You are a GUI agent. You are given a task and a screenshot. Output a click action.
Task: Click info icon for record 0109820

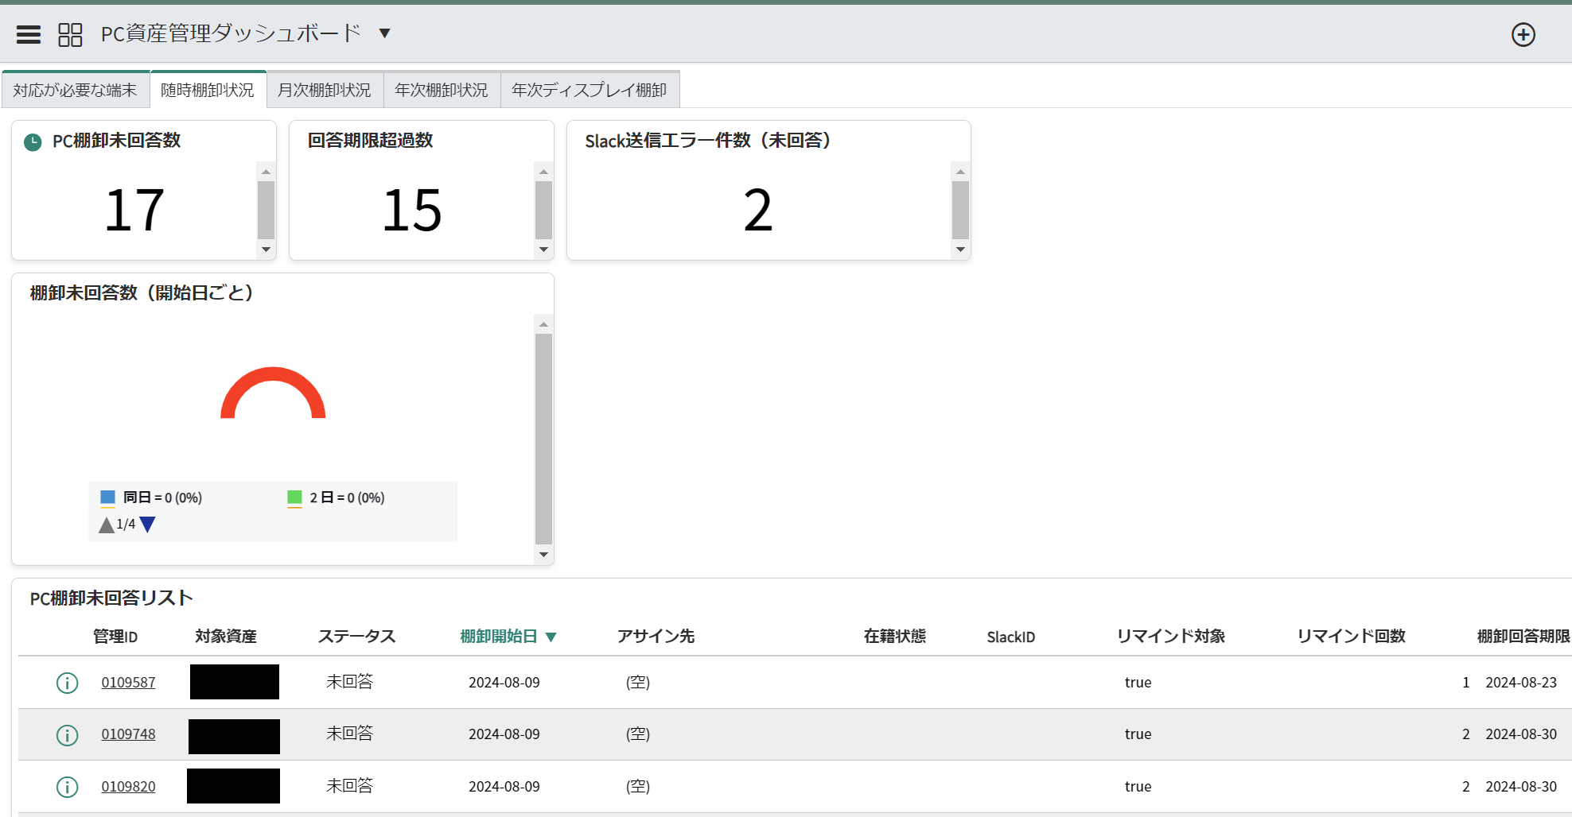pos(68,787)
